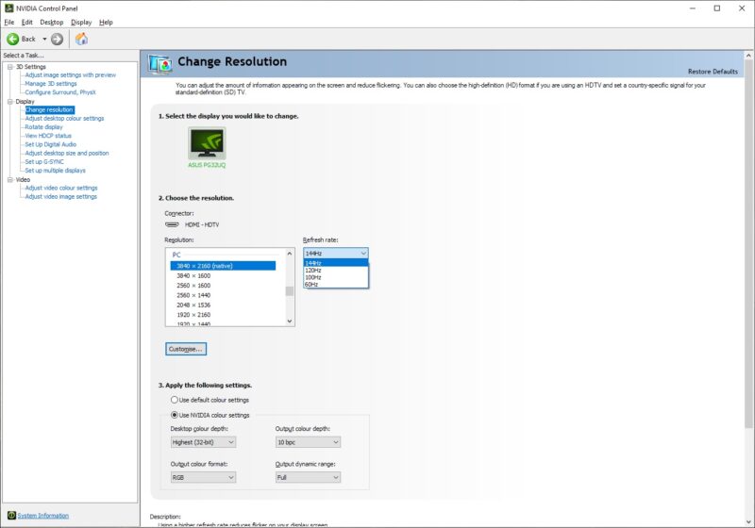Click the Restore Defaults link

click(x=712, y=72)
